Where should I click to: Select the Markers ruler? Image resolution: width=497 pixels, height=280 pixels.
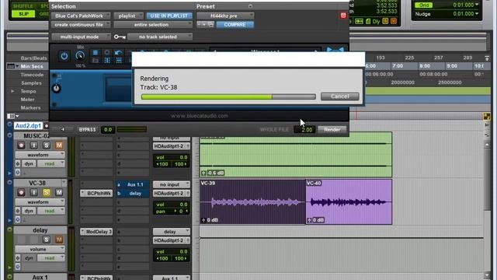[30, 107]
